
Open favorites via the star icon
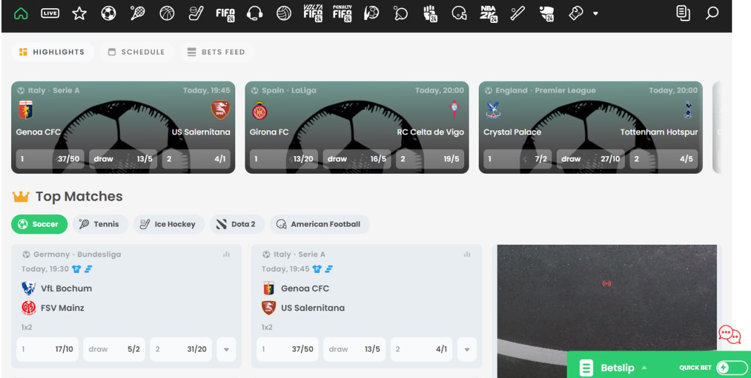[x=79, y=13]
